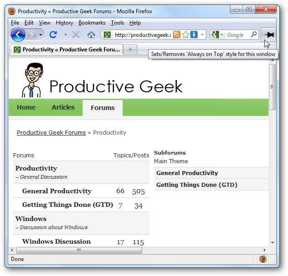Open the View menu
Viewport: 288px width, 276px height.
pos(45,23)
